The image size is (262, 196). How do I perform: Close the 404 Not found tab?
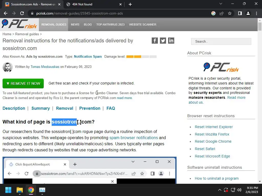121,4
